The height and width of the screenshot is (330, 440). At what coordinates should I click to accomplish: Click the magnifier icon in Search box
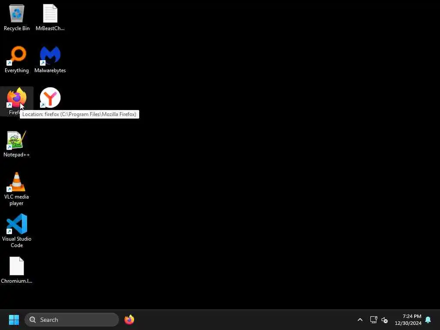pos(33,320)
